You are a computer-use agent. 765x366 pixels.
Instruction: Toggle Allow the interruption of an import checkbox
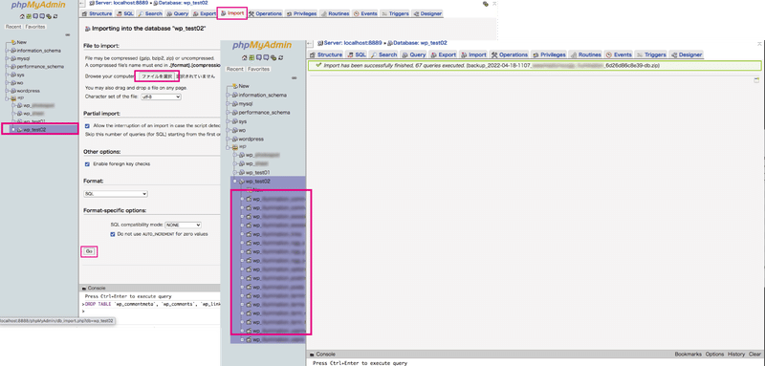pyautogui.click(x=87, y=126)
